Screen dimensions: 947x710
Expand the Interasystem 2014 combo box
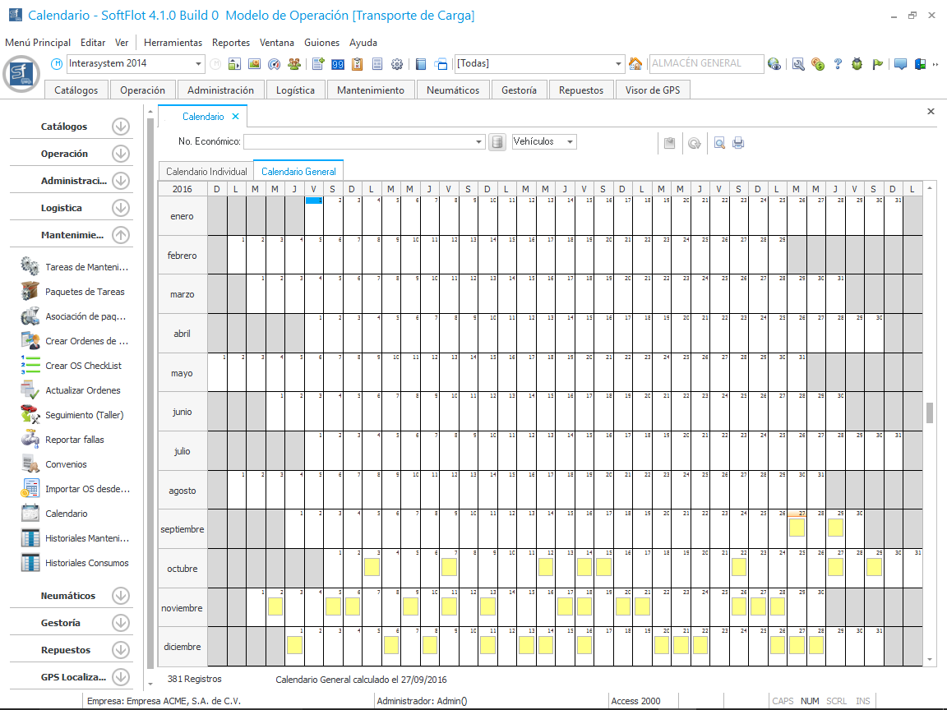point(199,64)
